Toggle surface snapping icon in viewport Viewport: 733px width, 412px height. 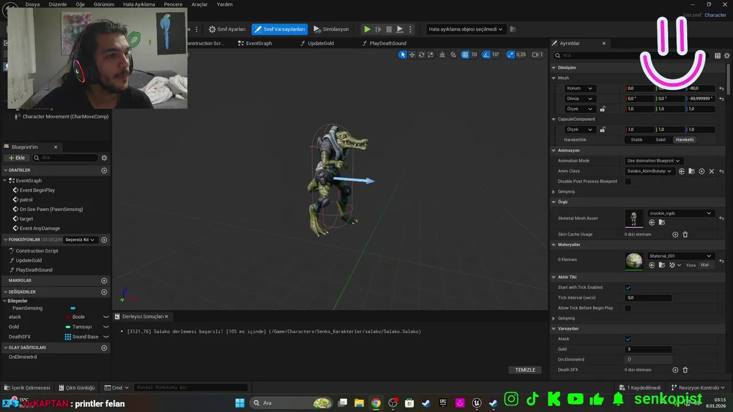click(x=454, y=54)
